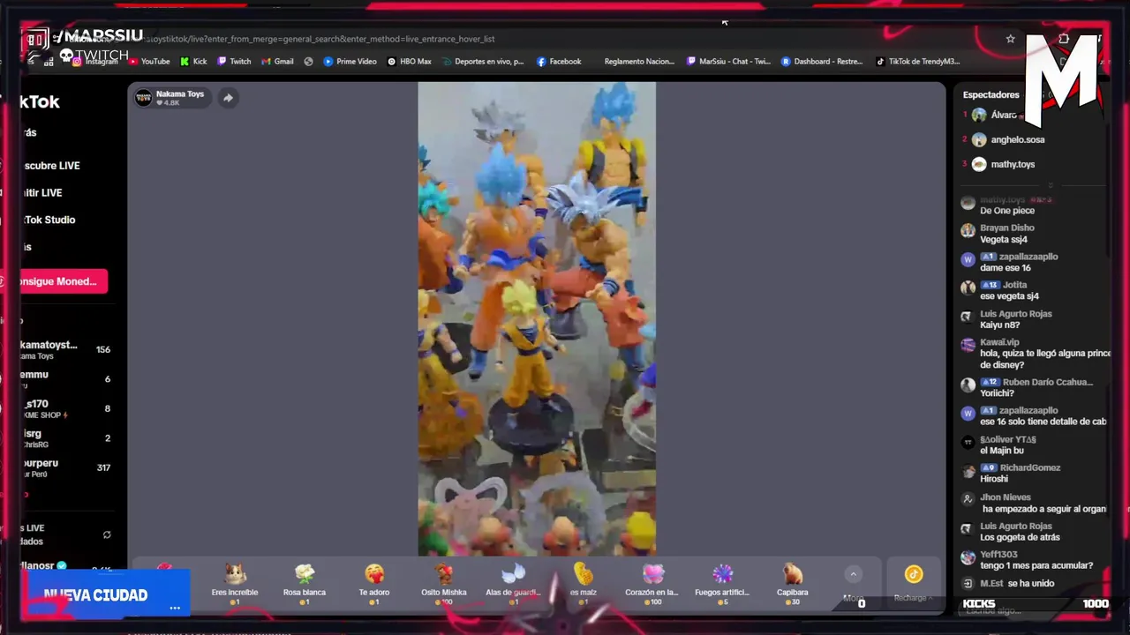1130x635 pixels.
Task: Send the Osito Mishka bear gift
Action: (443, 582)
